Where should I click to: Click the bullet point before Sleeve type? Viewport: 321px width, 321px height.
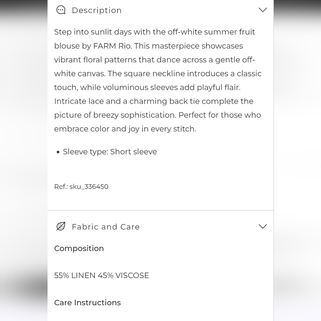58,152
